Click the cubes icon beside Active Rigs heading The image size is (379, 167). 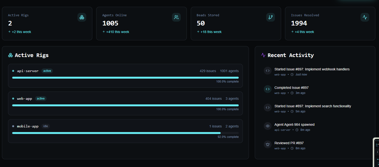coord(10,55)
